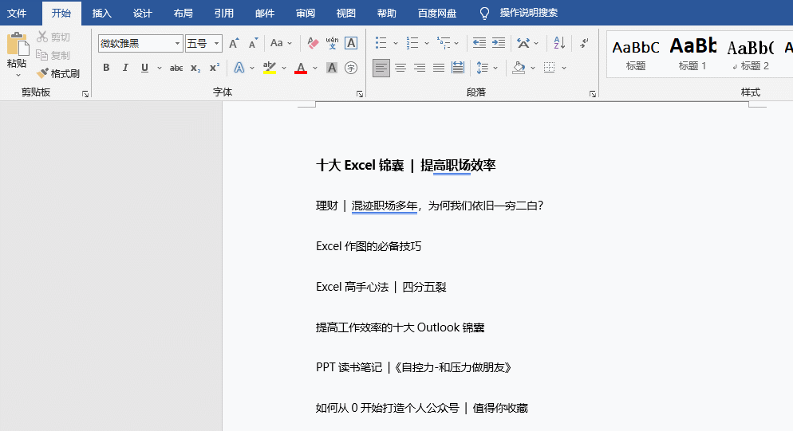Apply distributed alignment
Screen dimensions: 793x431
458,68
